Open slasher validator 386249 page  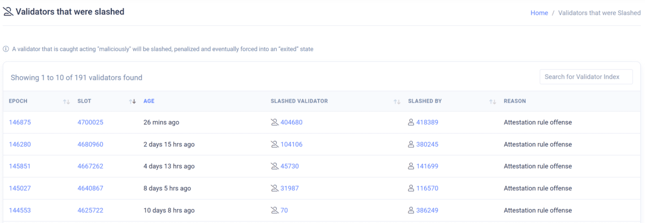click(x=427, y=210)
